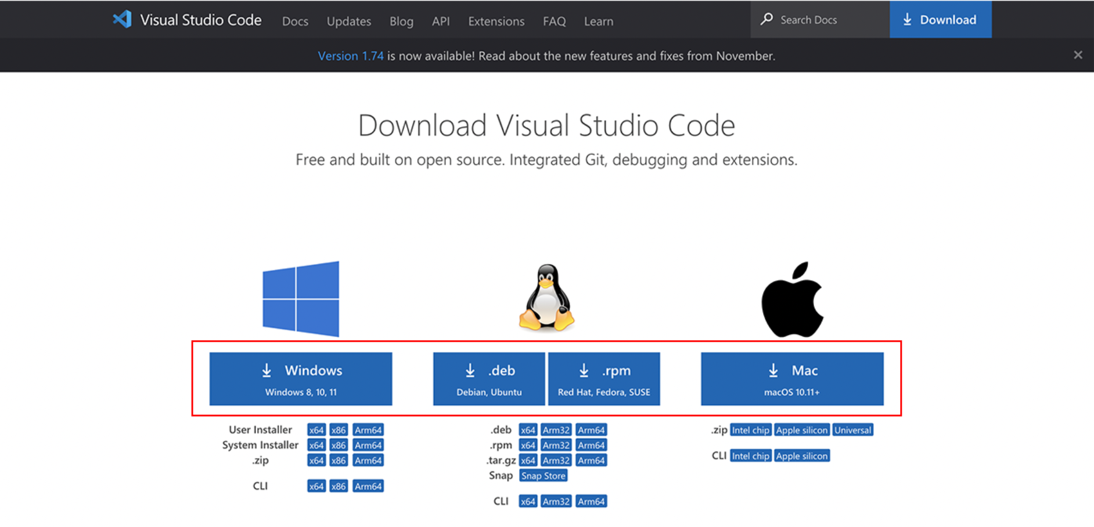Open the Snap Store link
This screenshot has width=1094, height=527.
pyautogui.click(x=543, y=475)
